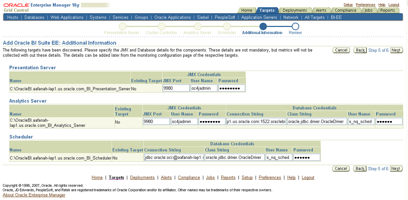Click the Help link at top right

pos(382,5)
